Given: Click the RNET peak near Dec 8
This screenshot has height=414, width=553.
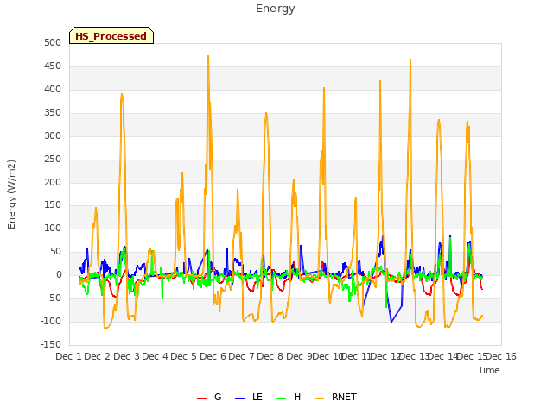Looking at the screenshot, I should coord(266,113).
